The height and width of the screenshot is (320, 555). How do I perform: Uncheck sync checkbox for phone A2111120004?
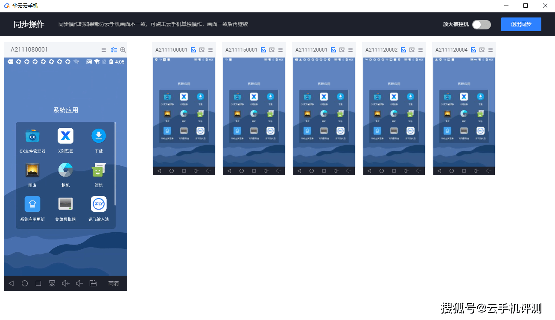click(473, 50)
